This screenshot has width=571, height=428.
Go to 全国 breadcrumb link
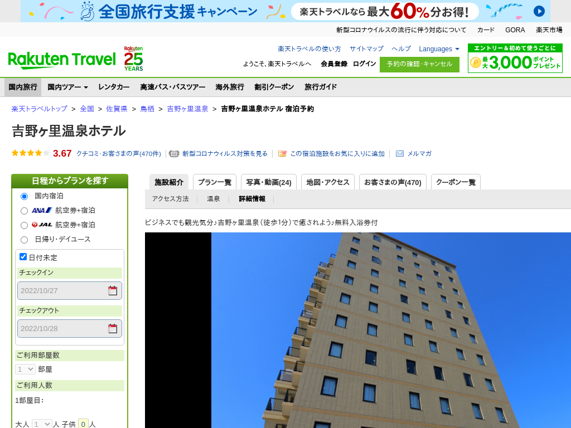click(x=87, y=109)
